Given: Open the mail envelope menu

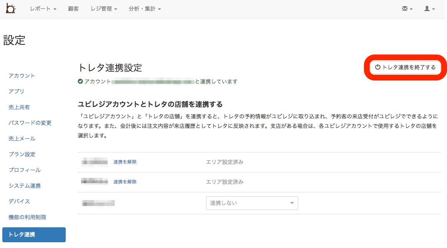Looking at the screenshot, I should [407, 9].
